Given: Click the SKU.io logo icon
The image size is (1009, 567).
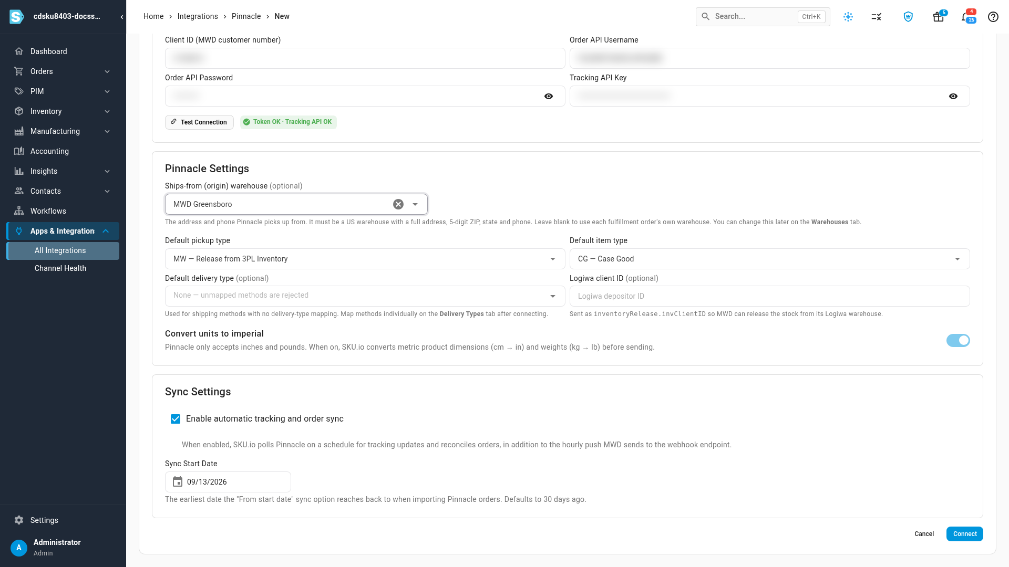Looking at the screenshot, I should click(17, 17).
